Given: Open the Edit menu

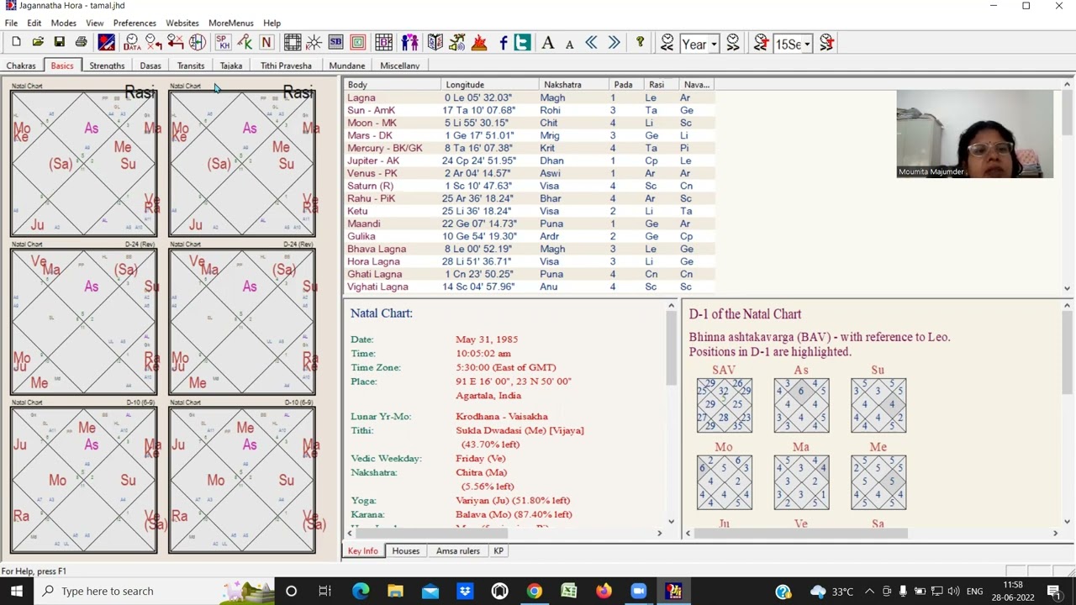Looking at the screenshot, I should click(x=34, y=23).
